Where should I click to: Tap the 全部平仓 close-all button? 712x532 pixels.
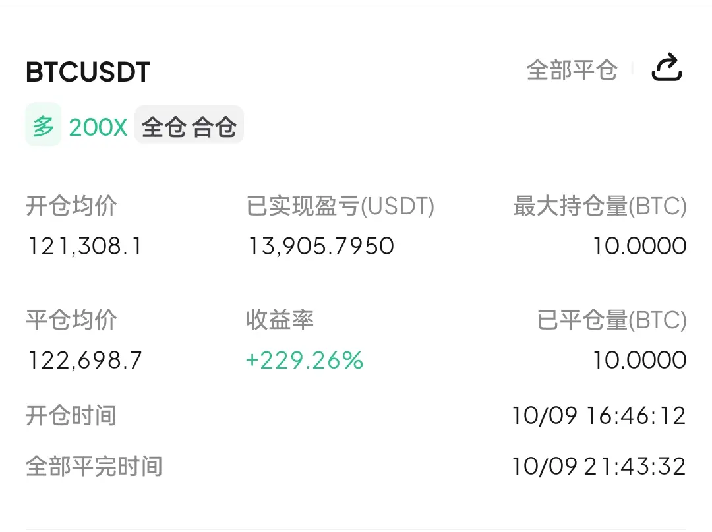point(572,70)
